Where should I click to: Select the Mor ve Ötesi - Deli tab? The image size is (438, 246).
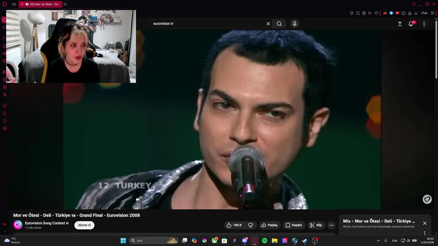[x=40, y=4]
